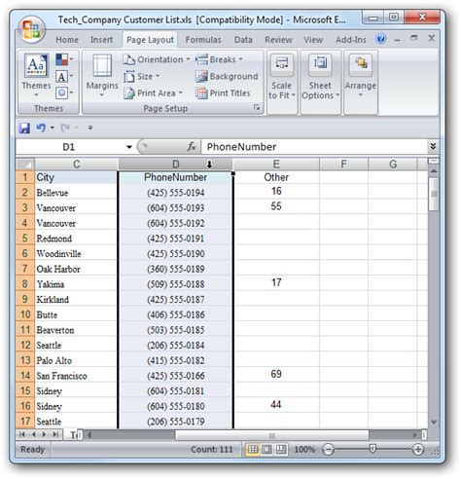Open the Formulas ribbon tab
Viewport: 461px width, 479px height.
[x=203, y=40]
